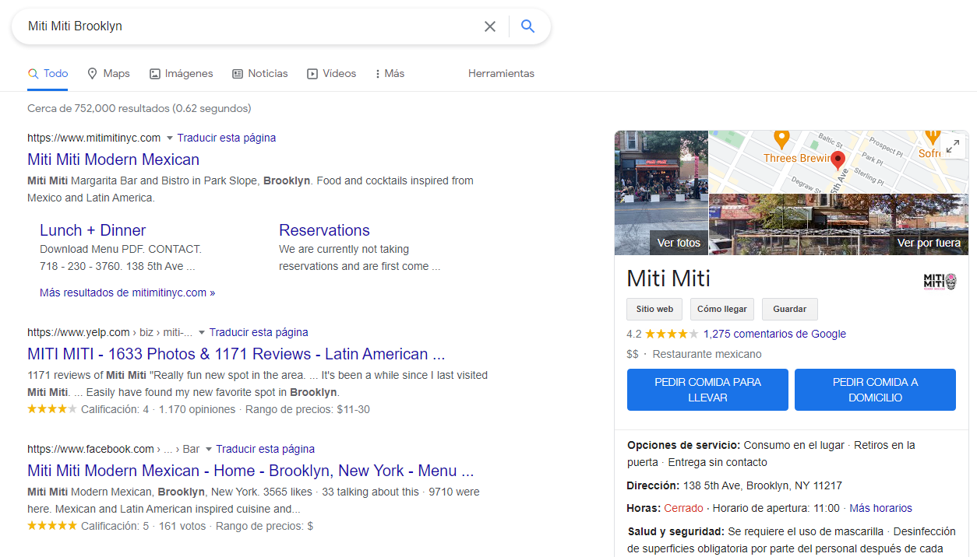Expand dropdown arrow beside the yelp.com URL

click(202, 333)
